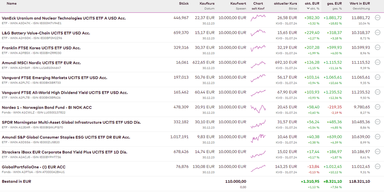Open options menu for Franklin FTSE Korea

377,48
